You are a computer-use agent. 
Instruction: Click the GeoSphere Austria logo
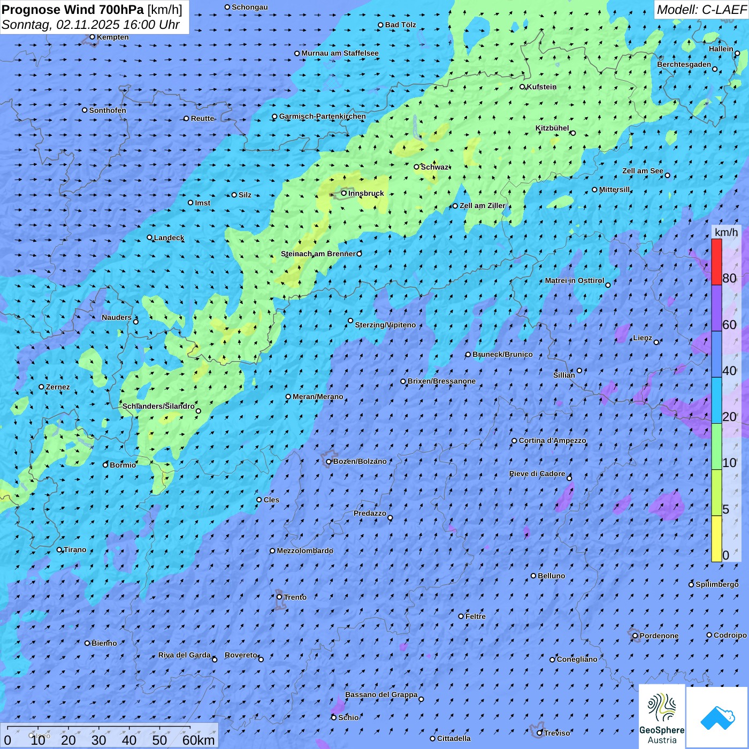[x=662, y=717]
